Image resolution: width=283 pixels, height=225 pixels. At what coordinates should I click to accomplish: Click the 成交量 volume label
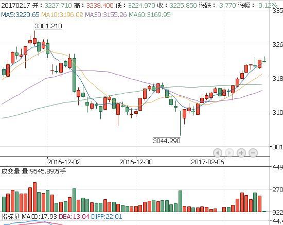[10, 171]
